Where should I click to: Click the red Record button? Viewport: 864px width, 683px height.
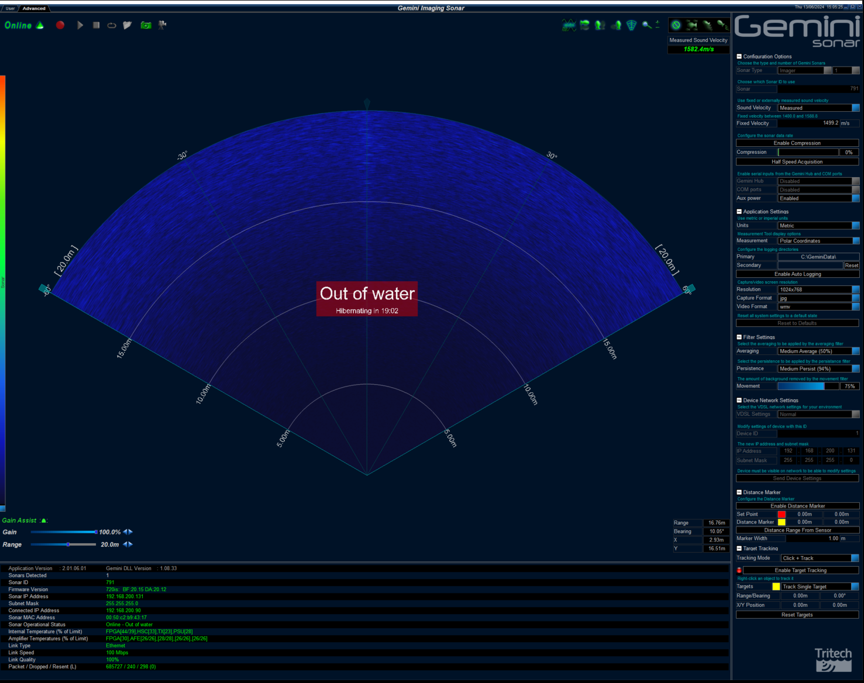[60, 25]
